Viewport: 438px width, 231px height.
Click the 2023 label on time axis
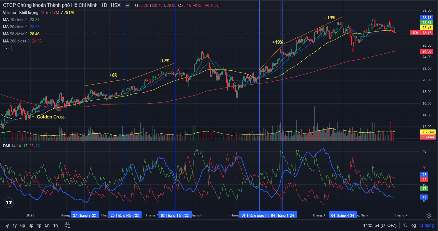30,215
